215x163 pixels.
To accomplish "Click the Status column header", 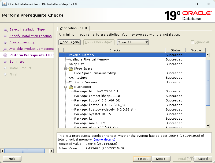I will click(176, 50).
